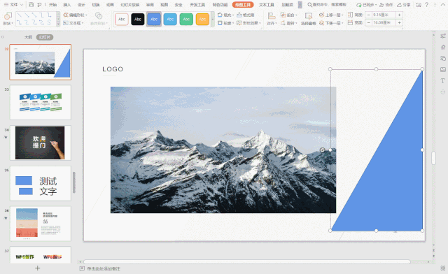
Task: Increase the height value with plus
Action: pyautogui.click(x=400, y=15)
